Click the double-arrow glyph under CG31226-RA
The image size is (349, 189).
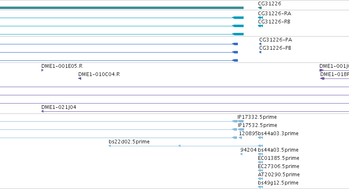(260, 18)
